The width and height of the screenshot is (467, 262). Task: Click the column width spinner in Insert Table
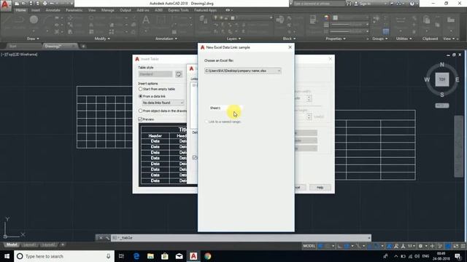pos(309,98)
